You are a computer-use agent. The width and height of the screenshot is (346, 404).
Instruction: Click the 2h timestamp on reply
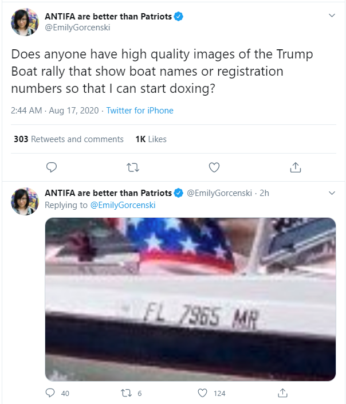[x=264, y=193]
